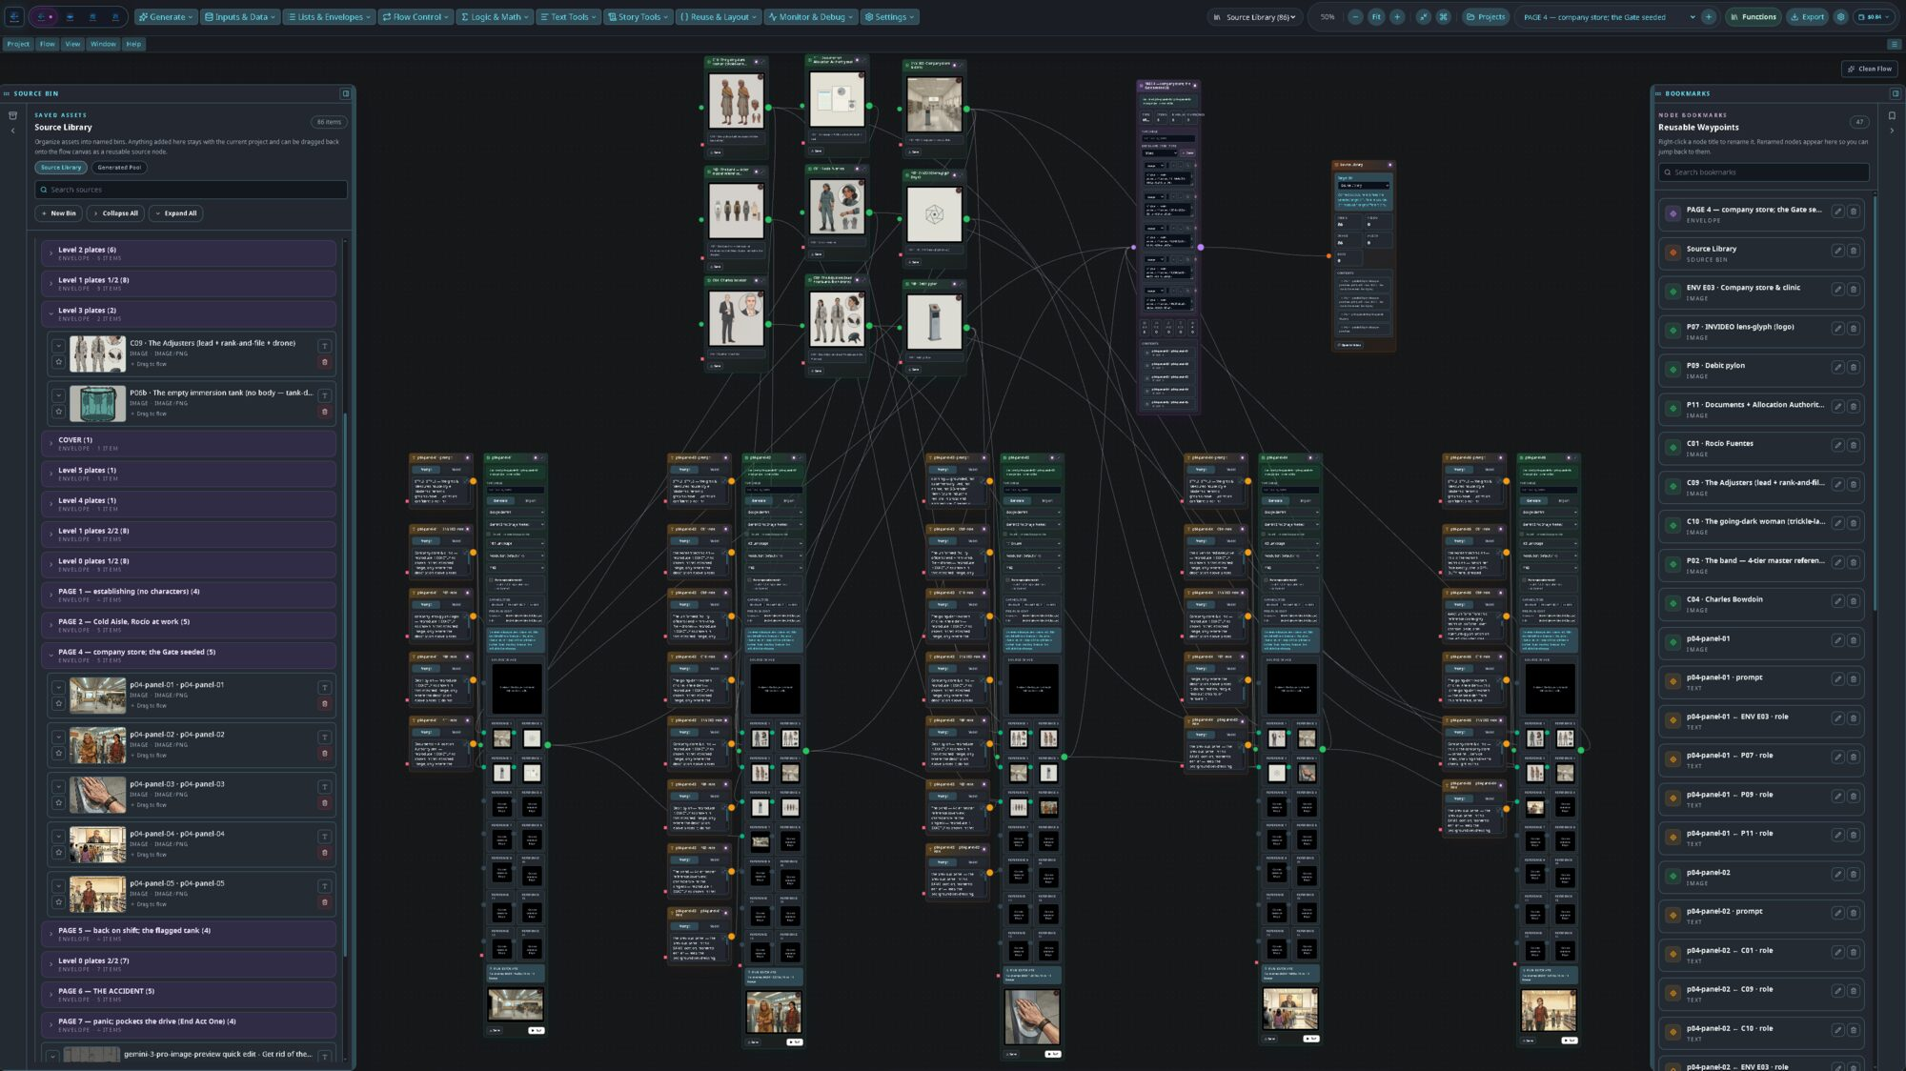
Task: Open the Flow Control menu
Action: click(x=416, y=17)
